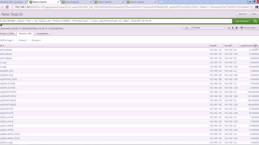
Task: Click value 15.400000 in avg(ProcessTime)
Action: [254, 54]
